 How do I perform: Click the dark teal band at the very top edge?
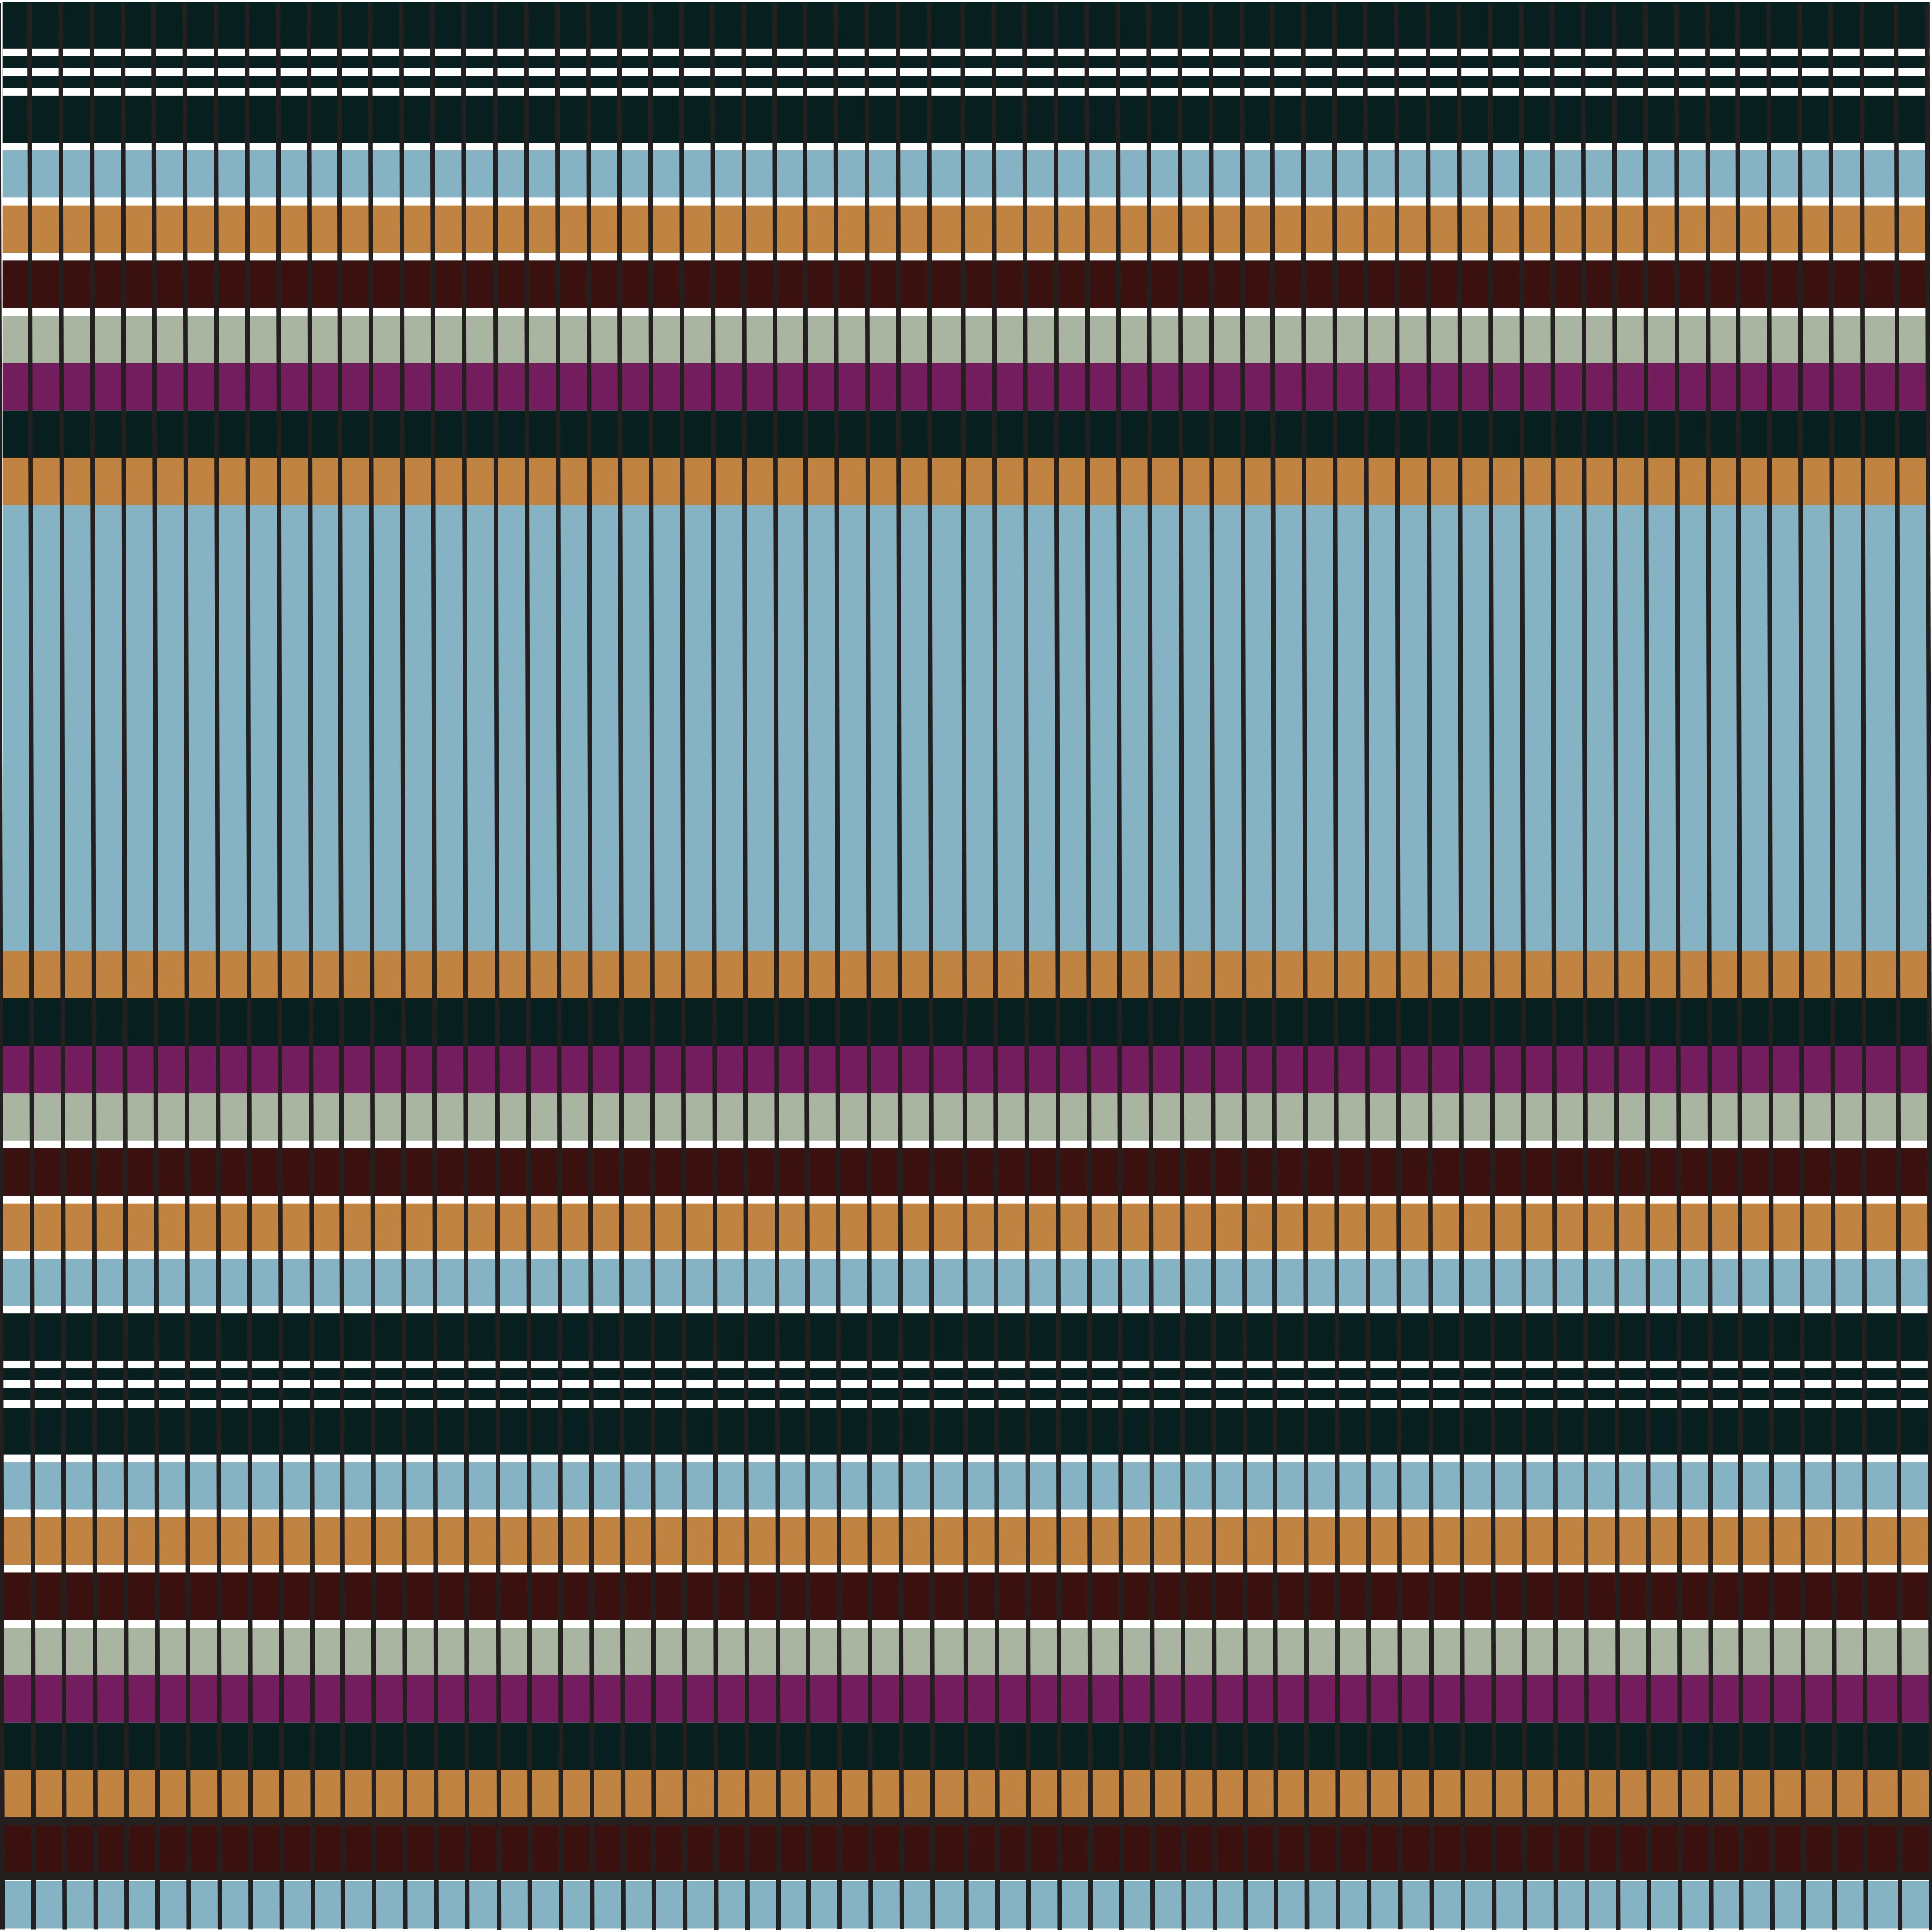coord(980,24)
